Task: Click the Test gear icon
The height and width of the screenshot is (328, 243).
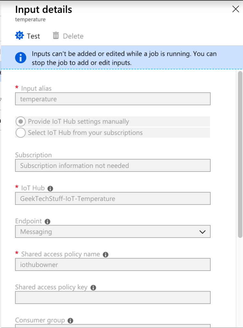Action: point(19,36)
